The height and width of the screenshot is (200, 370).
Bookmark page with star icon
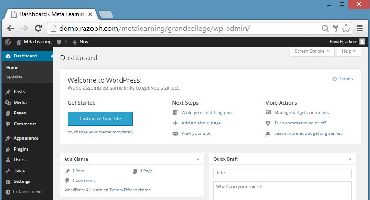(346, 29)
